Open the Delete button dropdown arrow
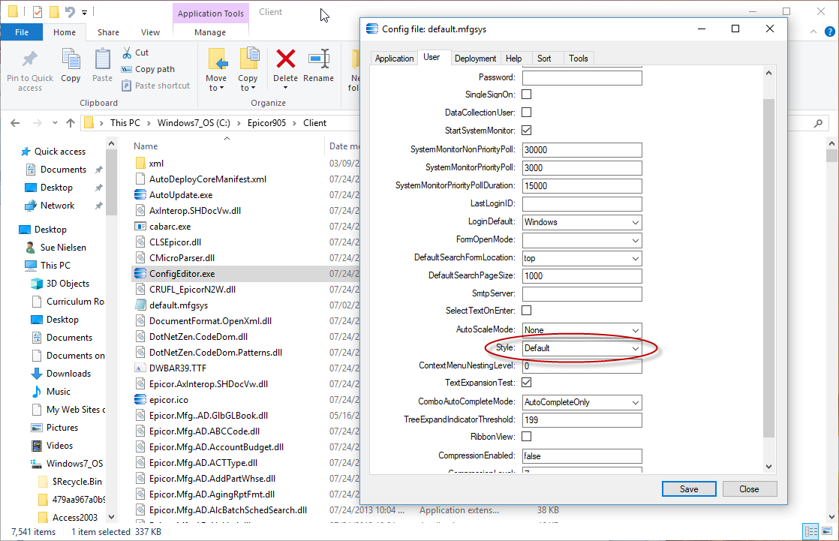839x541 pixels. tap(286, 88)
